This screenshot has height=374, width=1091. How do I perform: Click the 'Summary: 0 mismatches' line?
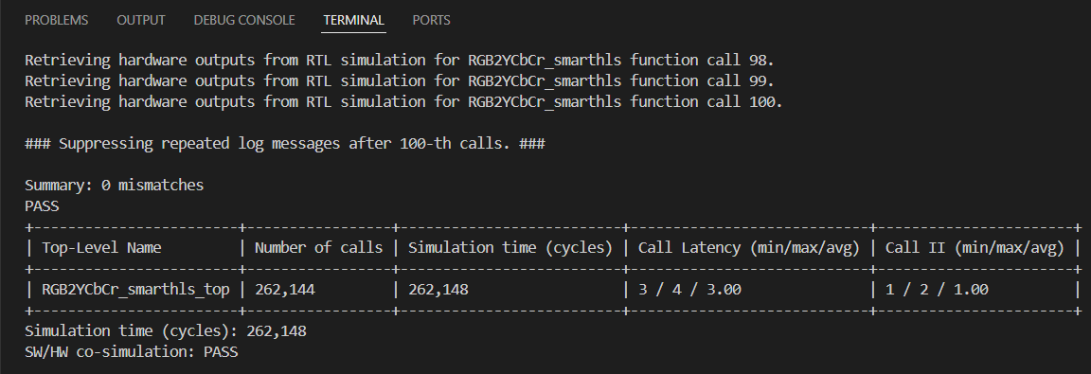[x=114, y=185]
